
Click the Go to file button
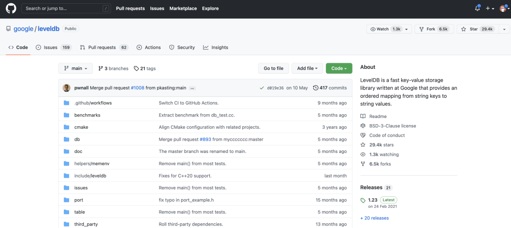tap(273, 68)
